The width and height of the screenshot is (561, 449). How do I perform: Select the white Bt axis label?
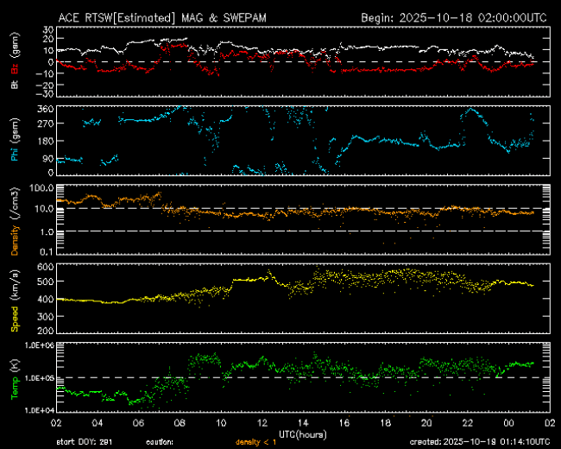(15, 84)
